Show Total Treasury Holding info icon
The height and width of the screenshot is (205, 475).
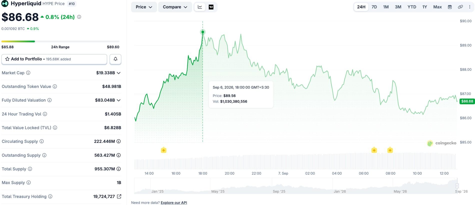[x=50, y=196]
